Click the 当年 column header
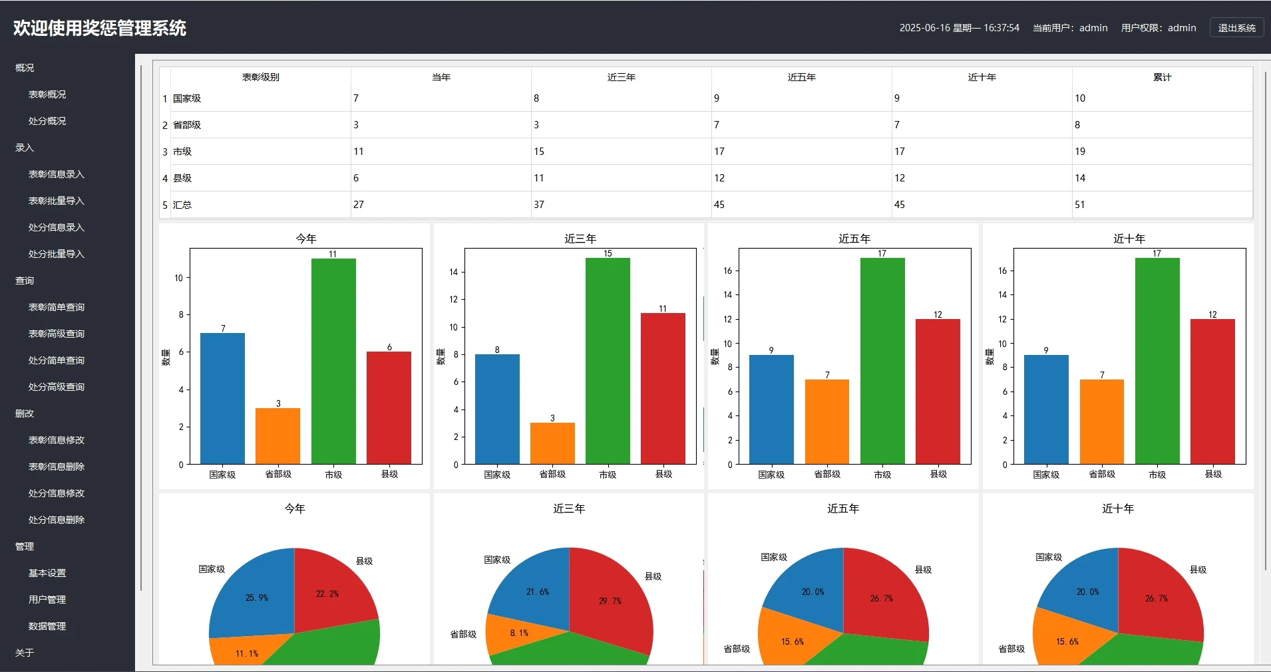The width and height of the screenshot is (1271, 672). point(441,77)
